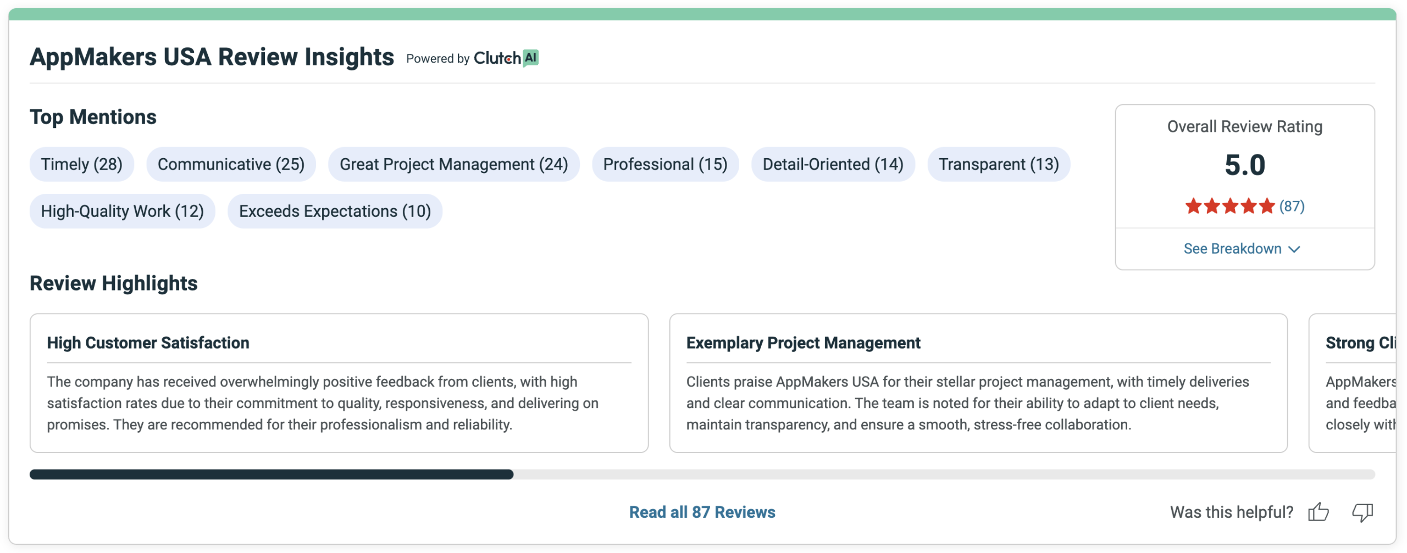Open the Exemplary Project Management highlight card

tap(978, 383)
